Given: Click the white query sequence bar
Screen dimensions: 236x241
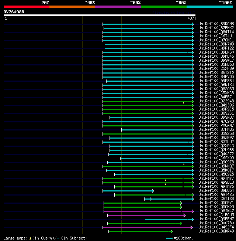Looking at the screenshot, I should [100, 15].
